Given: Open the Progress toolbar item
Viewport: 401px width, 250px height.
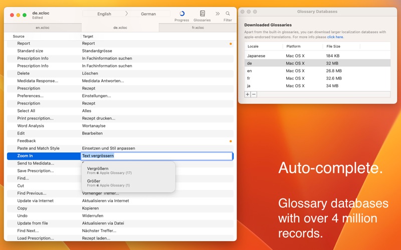Looking at the screenshot, I should coord(181,16).
